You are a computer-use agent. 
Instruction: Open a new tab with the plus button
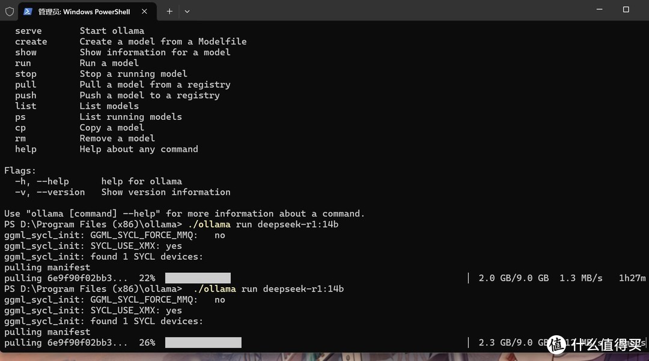[169, 11]
